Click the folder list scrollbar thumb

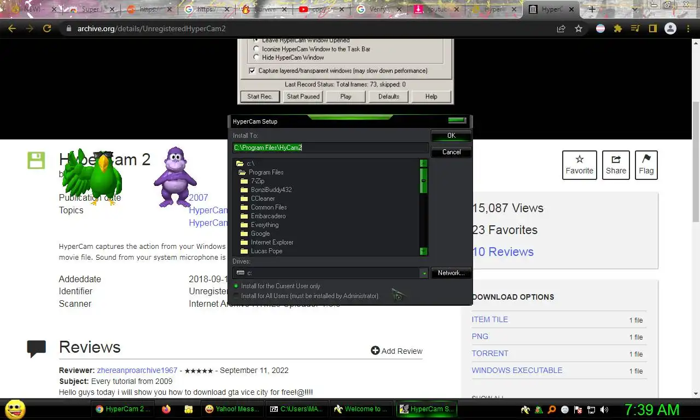click(423, 181)
